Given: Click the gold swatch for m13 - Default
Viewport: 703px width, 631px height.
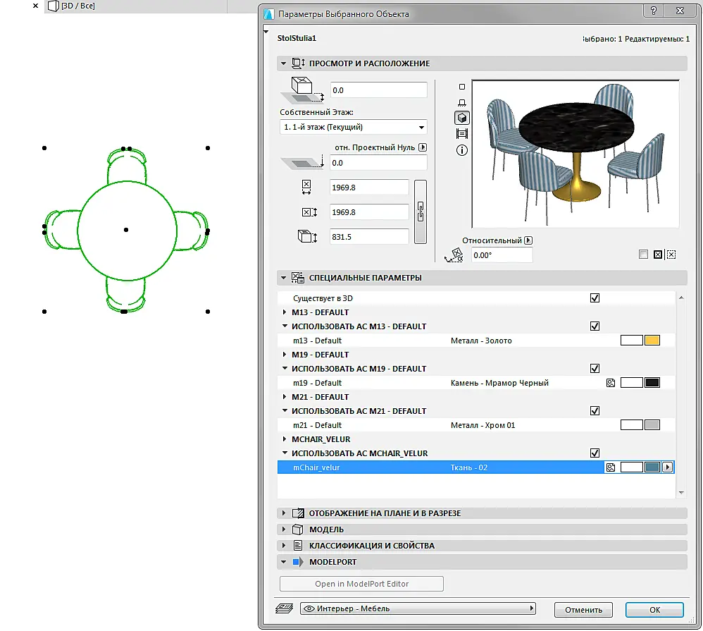Looking at the screenshot, I should (652, 341).
